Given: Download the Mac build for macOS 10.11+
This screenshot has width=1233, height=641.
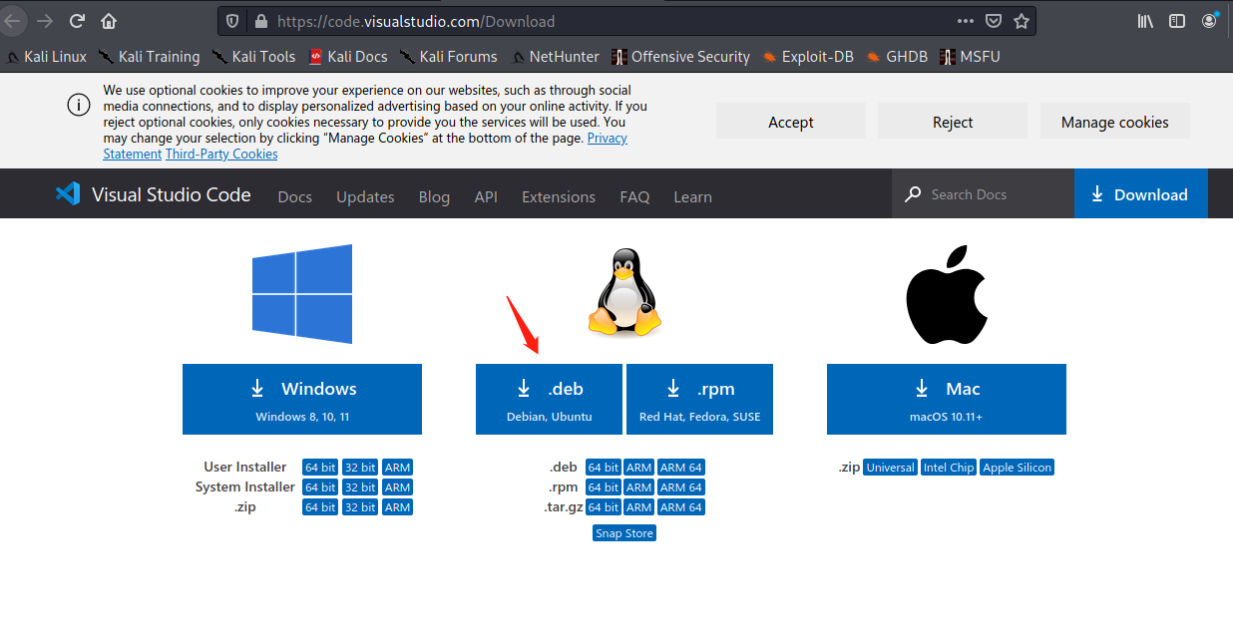Looking at the screenshot, I should point(947,399).
